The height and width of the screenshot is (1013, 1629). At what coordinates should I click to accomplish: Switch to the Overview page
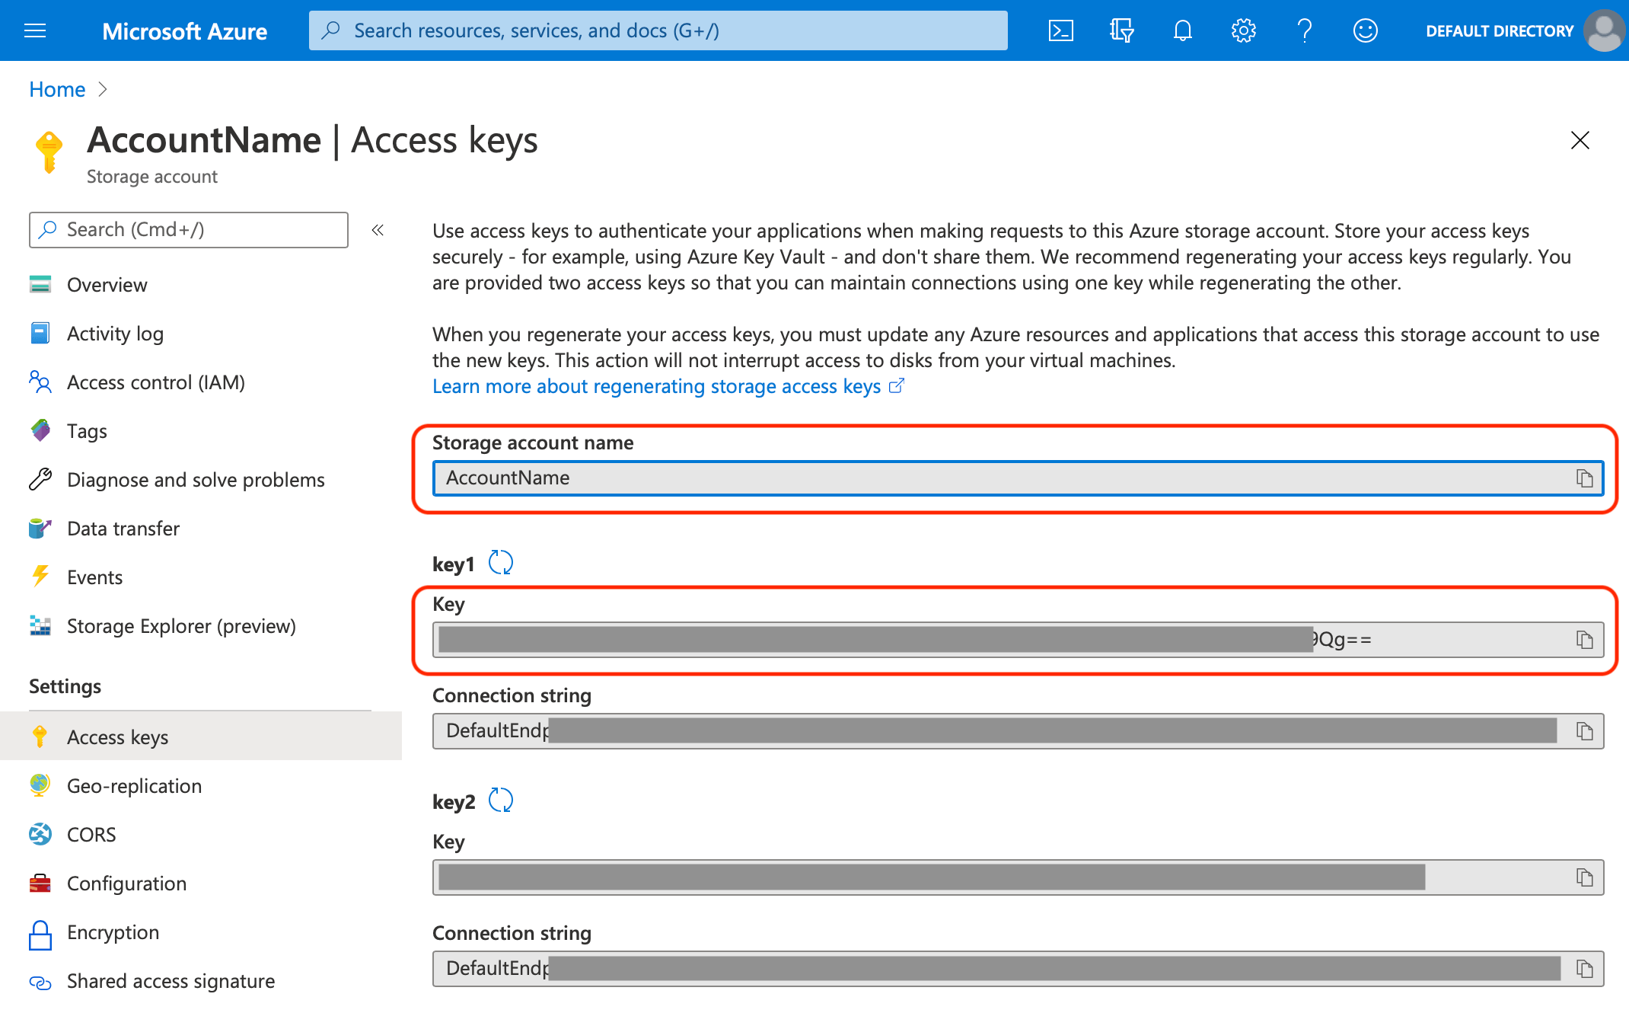click(x=107, y=285)
